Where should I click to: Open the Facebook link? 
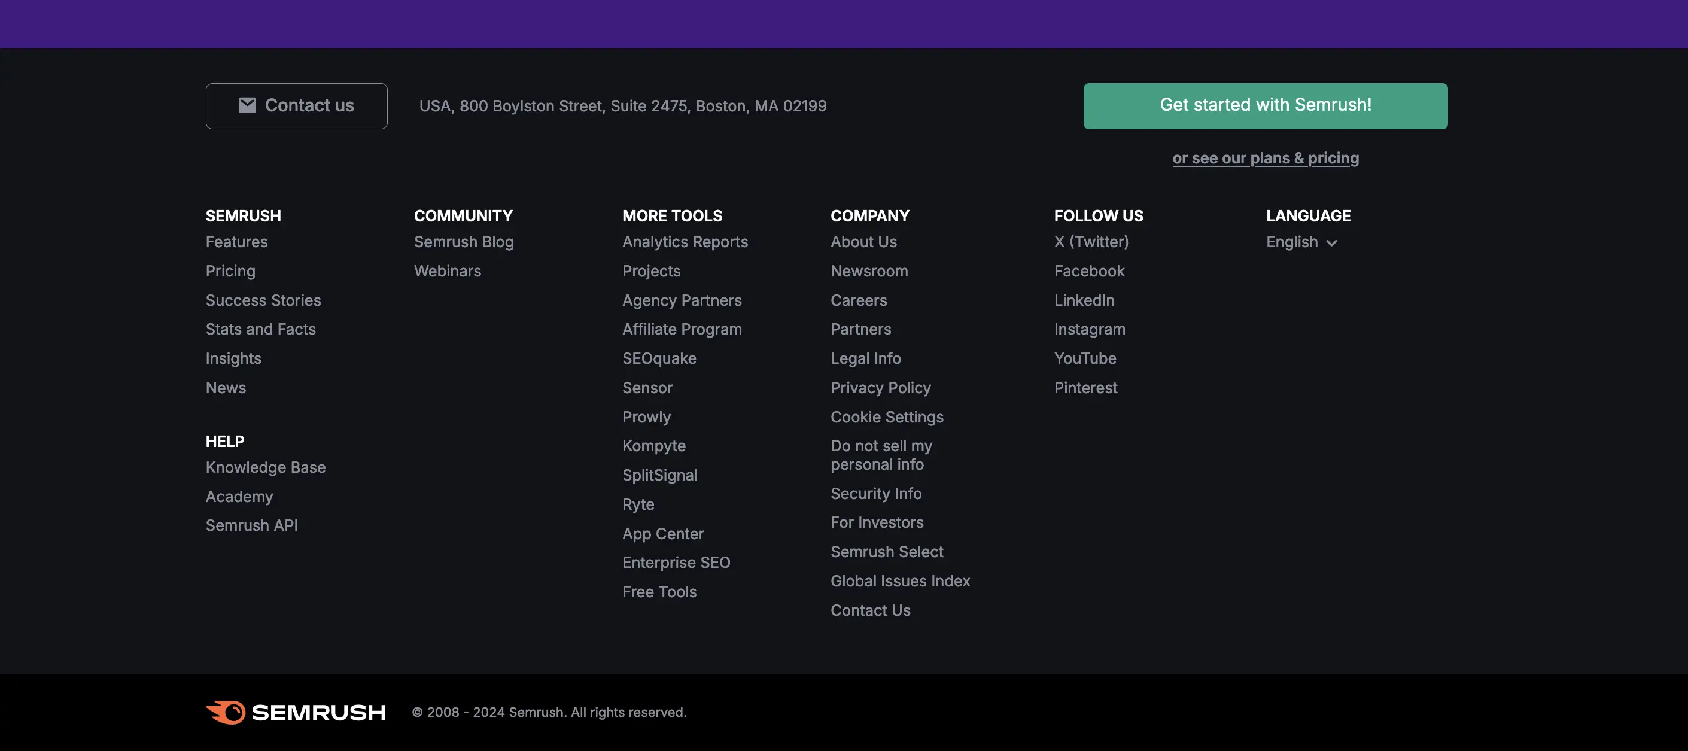pos(1089,270)
